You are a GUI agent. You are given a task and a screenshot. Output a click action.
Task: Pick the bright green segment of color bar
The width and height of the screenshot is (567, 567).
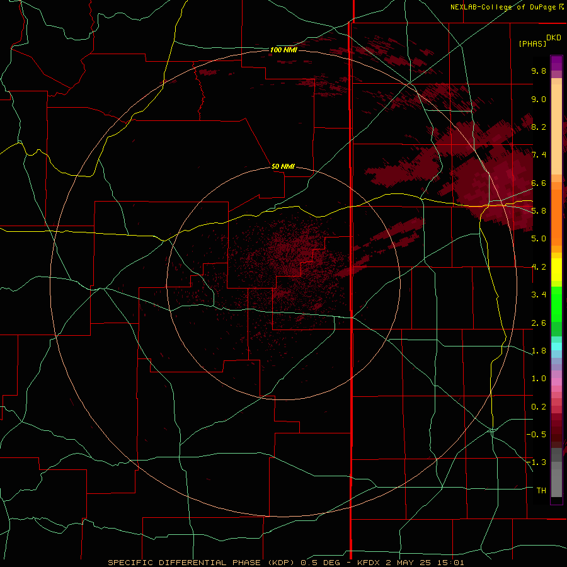[556, 304]
